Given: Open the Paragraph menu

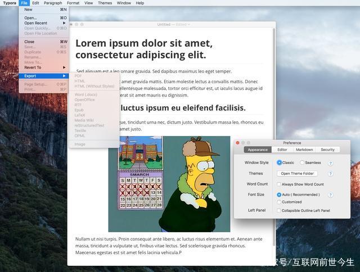Looking at the screenshot, I should click(x=53, y=3).
